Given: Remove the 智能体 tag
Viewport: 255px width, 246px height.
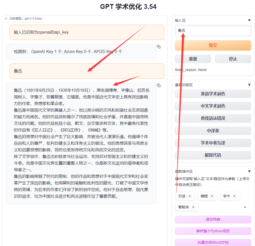Looking at the screenshot, I should pos(193,207).
